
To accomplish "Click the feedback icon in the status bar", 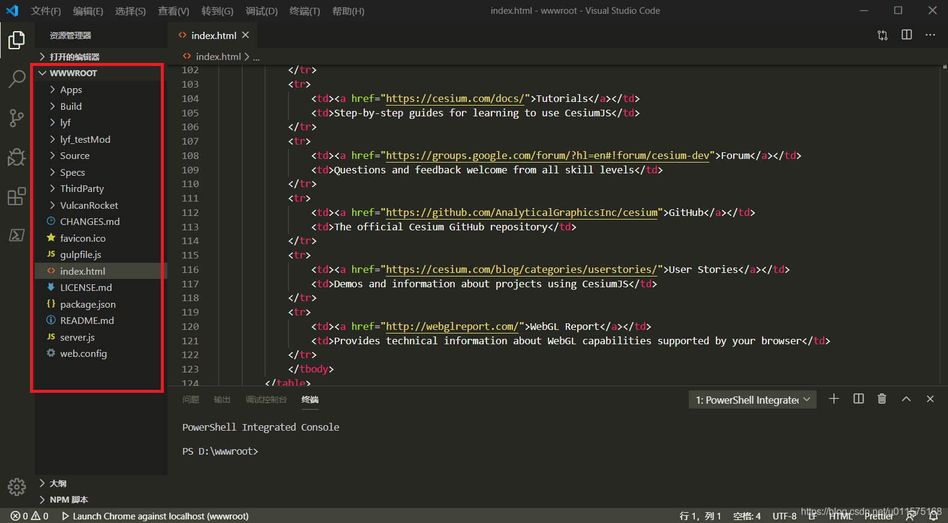I will tap(911, 516).
